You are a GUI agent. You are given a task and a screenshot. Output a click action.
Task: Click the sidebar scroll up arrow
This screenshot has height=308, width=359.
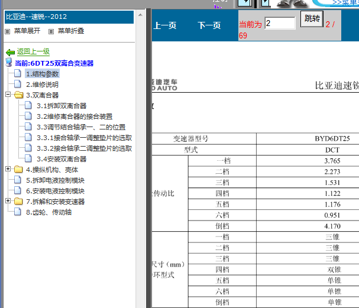140,15
